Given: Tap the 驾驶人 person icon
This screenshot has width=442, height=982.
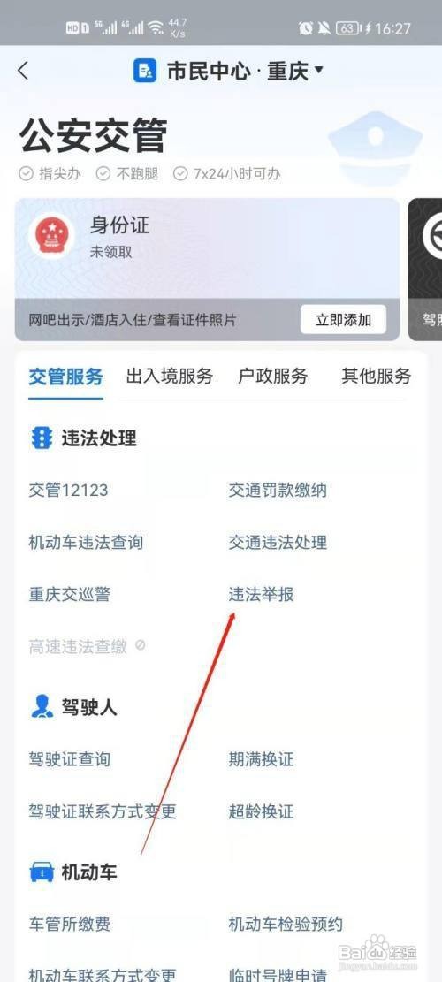Looking at the screenshot, I should [x=42, y=707].
